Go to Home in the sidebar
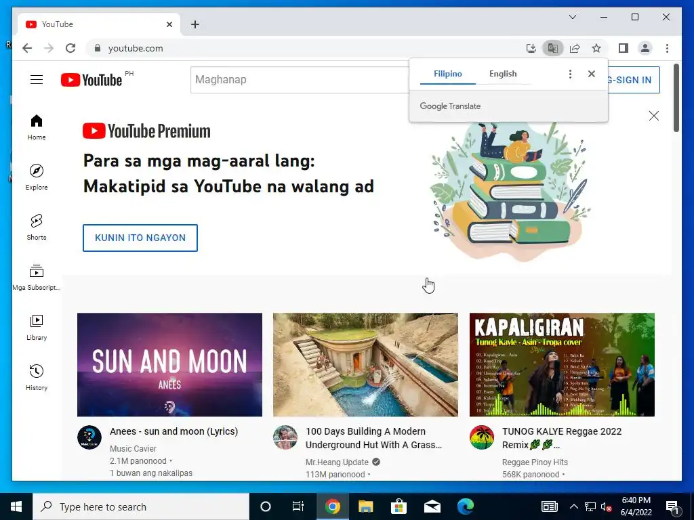The image size is (694, 520). 37,127
